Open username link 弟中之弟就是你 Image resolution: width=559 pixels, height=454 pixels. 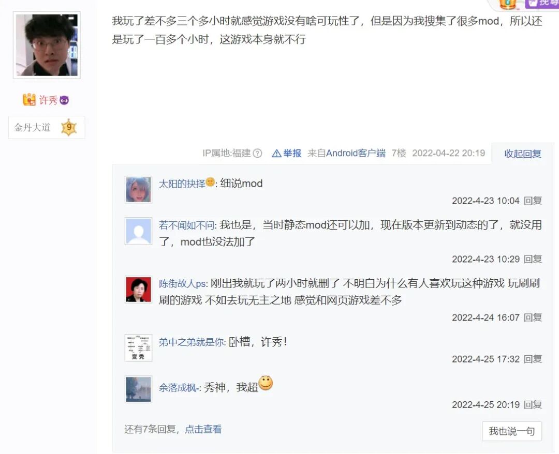point(192,342)
